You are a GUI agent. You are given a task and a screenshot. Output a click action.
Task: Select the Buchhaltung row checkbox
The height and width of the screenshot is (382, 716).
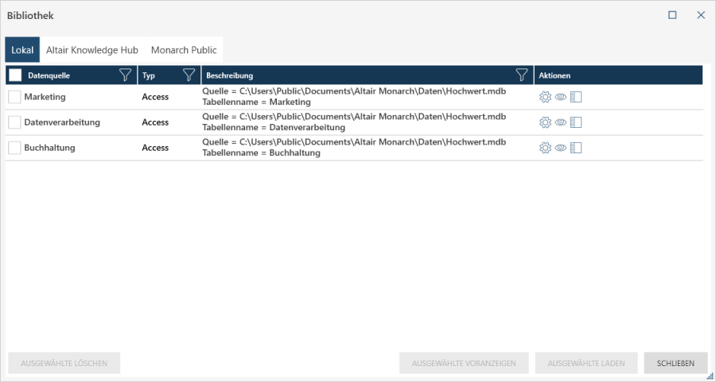[x=14, y=148]
